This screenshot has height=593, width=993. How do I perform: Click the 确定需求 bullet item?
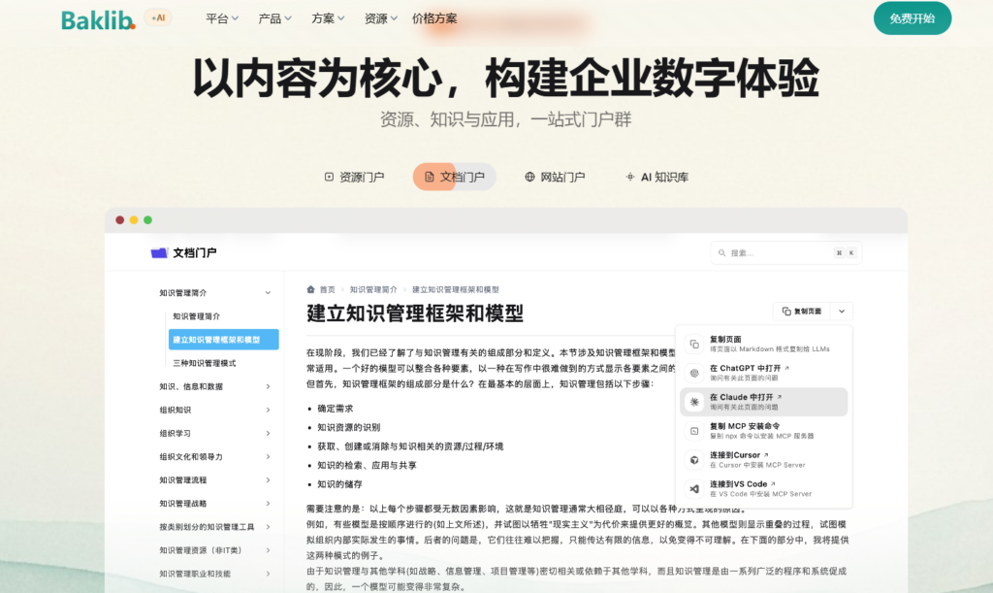pos(336,409)
